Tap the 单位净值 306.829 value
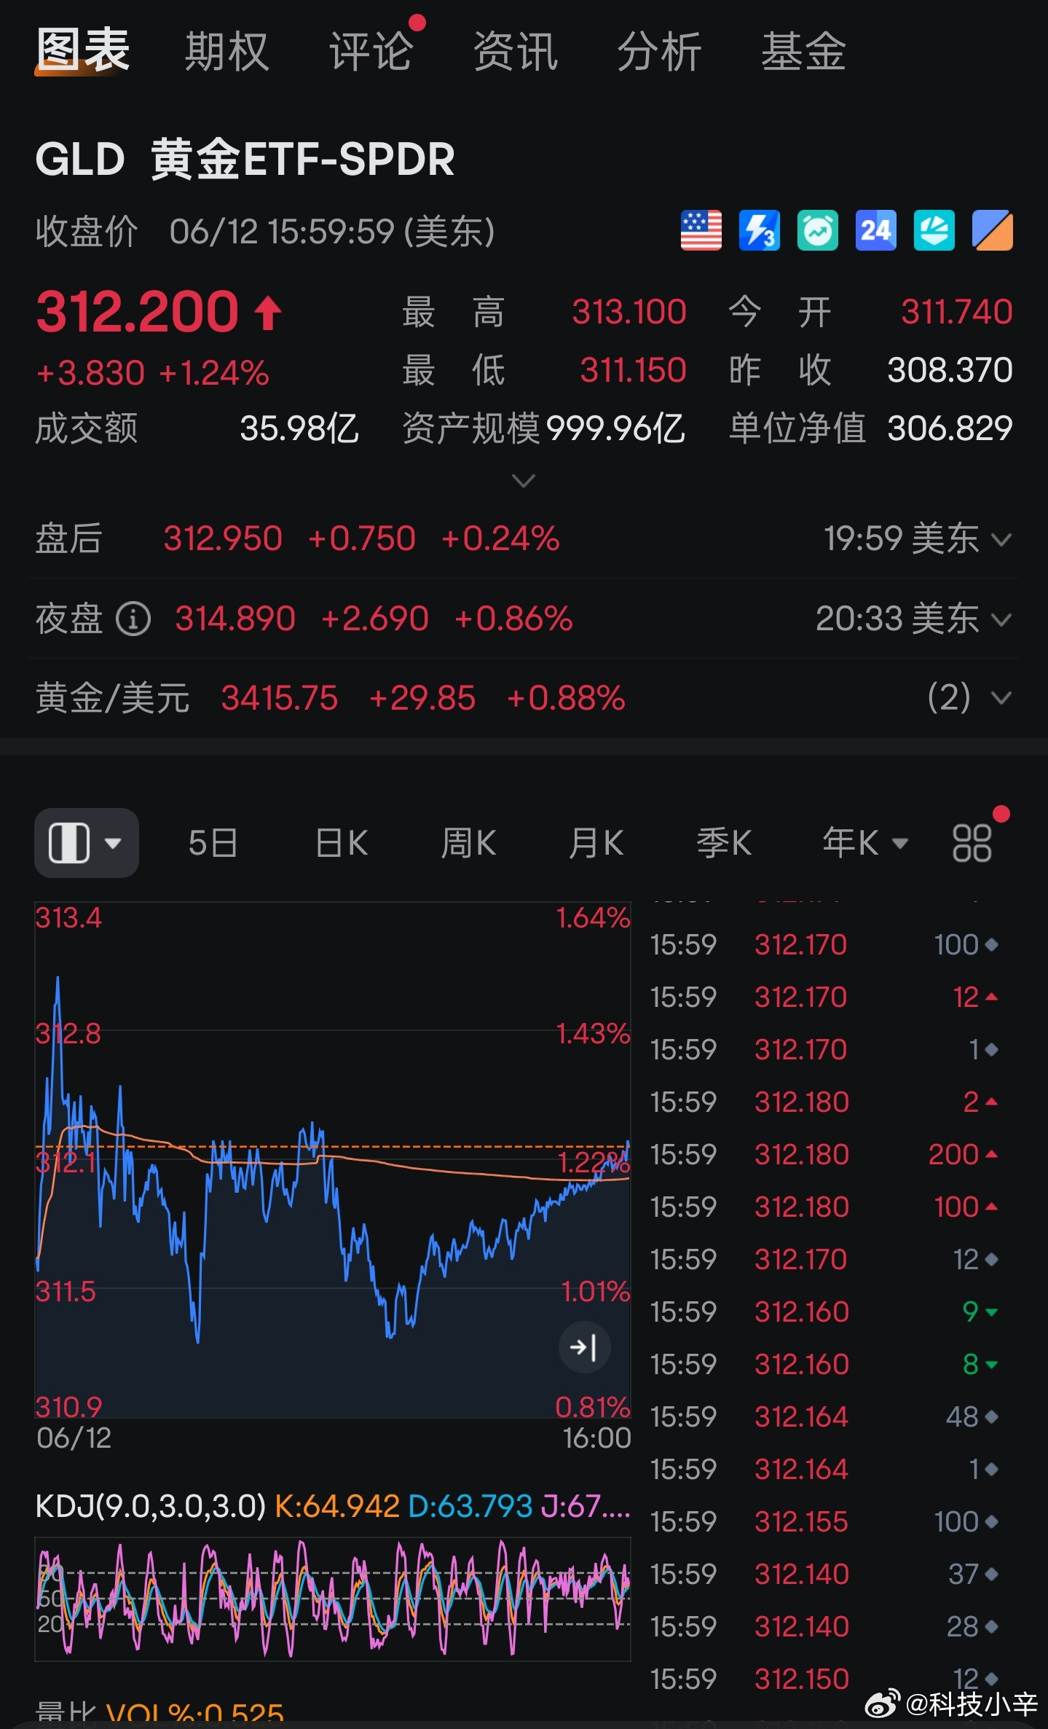 (x=950, y=428)
